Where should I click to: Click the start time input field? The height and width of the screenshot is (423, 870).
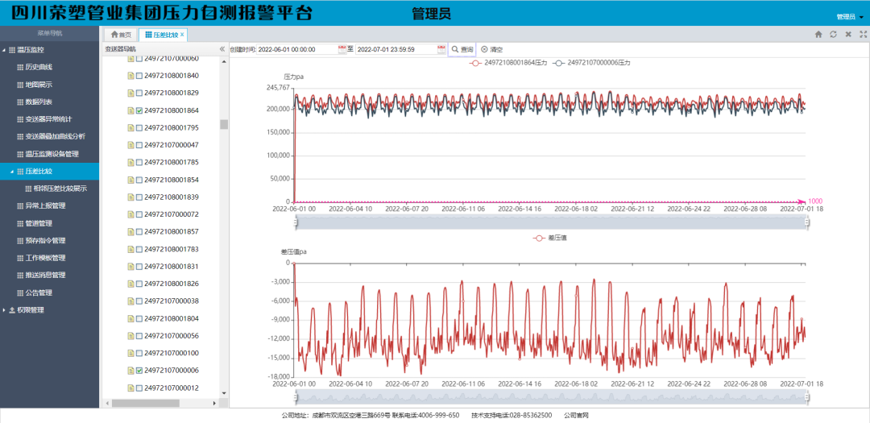tap(296, 49)
